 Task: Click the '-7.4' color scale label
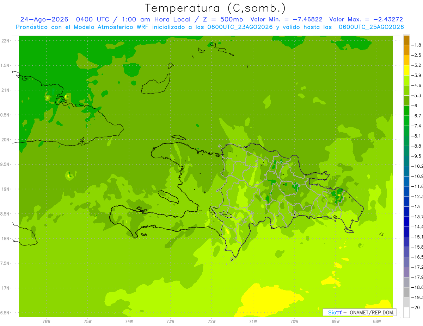click(416, 126)
